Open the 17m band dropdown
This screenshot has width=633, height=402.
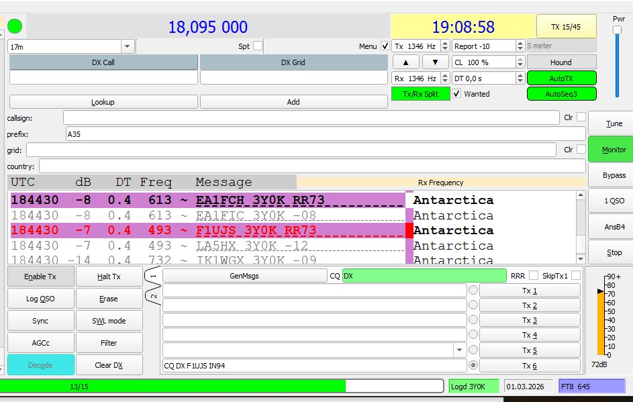[127, 46]
